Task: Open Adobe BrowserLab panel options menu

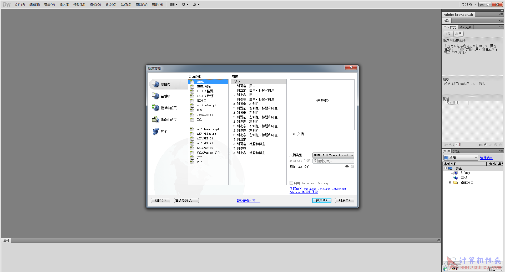Action: [x=501, y=14]
